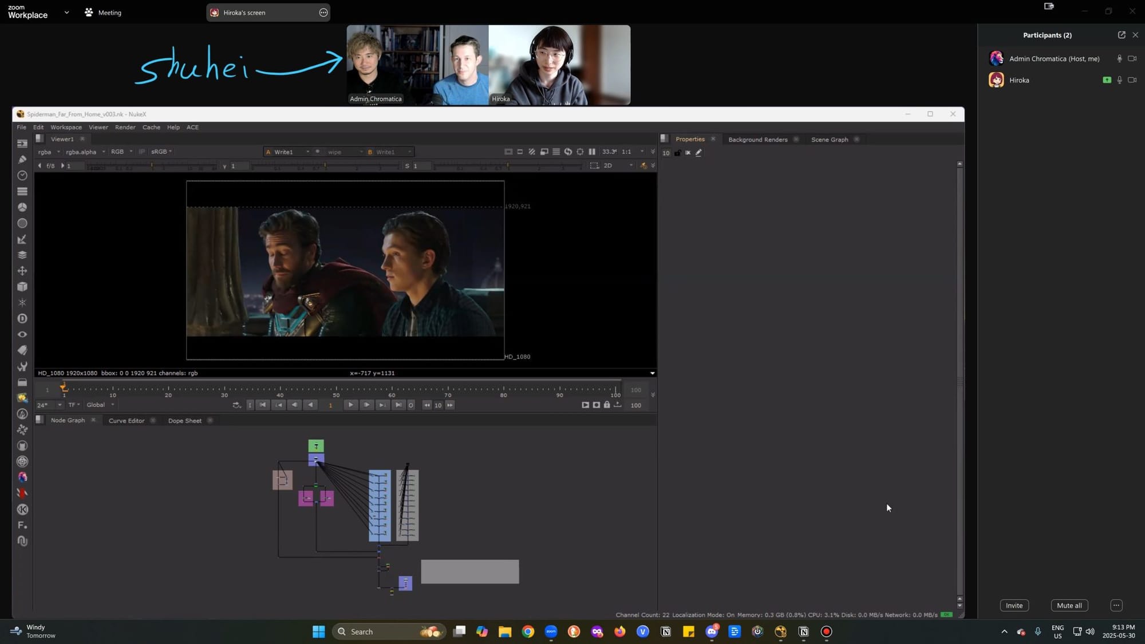Screen dimensions: 1145x644
Task: Switch to the Curve Editor tab
Action: tap(127, 421)
